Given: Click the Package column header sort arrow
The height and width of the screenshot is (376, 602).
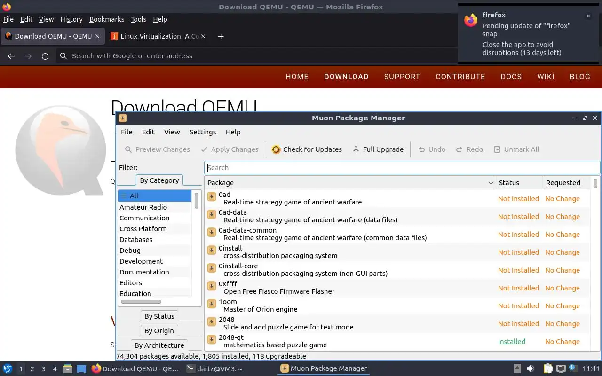Looking at the screenshot, I should point(491,183).
